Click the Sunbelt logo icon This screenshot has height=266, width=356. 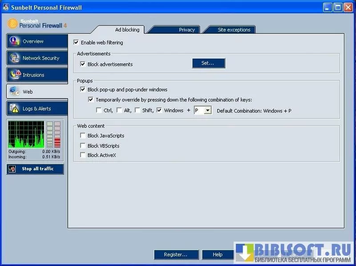(x=12, y=23)
